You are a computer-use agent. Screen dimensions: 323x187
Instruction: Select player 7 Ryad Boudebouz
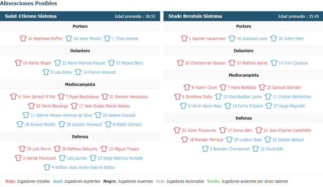click(x=82, y=97)
